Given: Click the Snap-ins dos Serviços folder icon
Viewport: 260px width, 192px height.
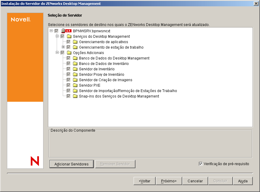Looking at the screenshot, I should [x=75, y=96].
